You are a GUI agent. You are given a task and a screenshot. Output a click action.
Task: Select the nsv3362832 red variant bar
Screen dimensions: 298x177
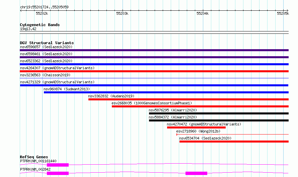[x=189, y=99]
